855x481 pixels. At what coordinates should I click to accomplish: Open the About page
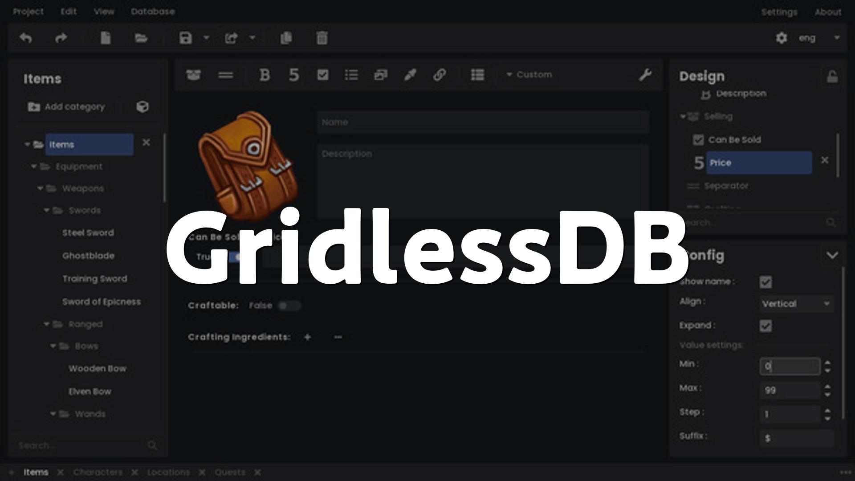click(828, 12)
